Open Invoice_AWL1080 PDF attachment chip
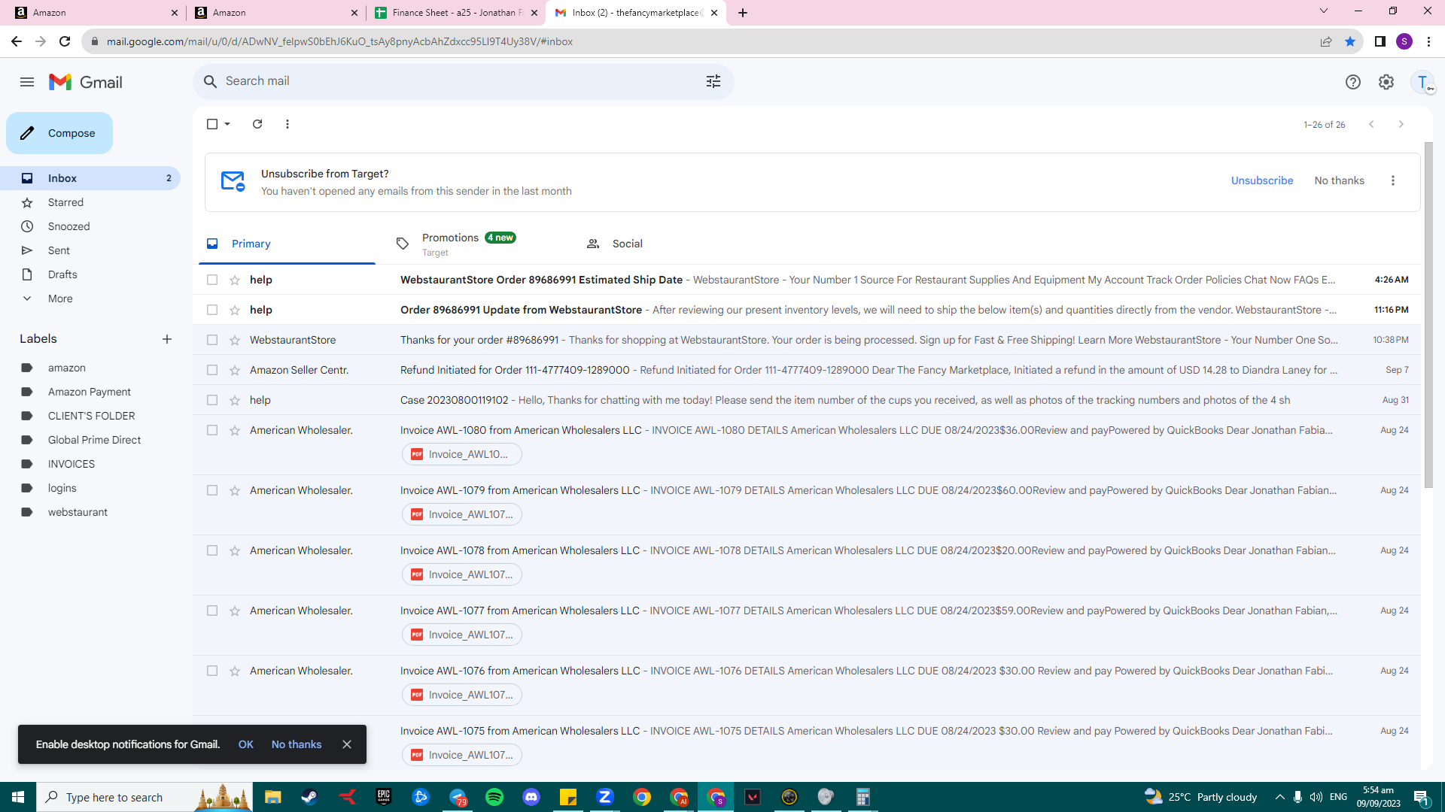 (x=462, y=454)
